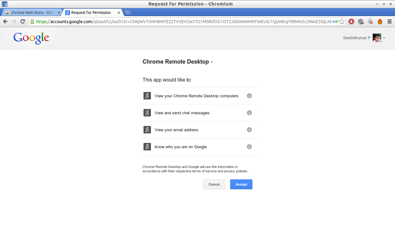Click the address bar URL
Screen dimensions: 395x239
pos(184,22)
